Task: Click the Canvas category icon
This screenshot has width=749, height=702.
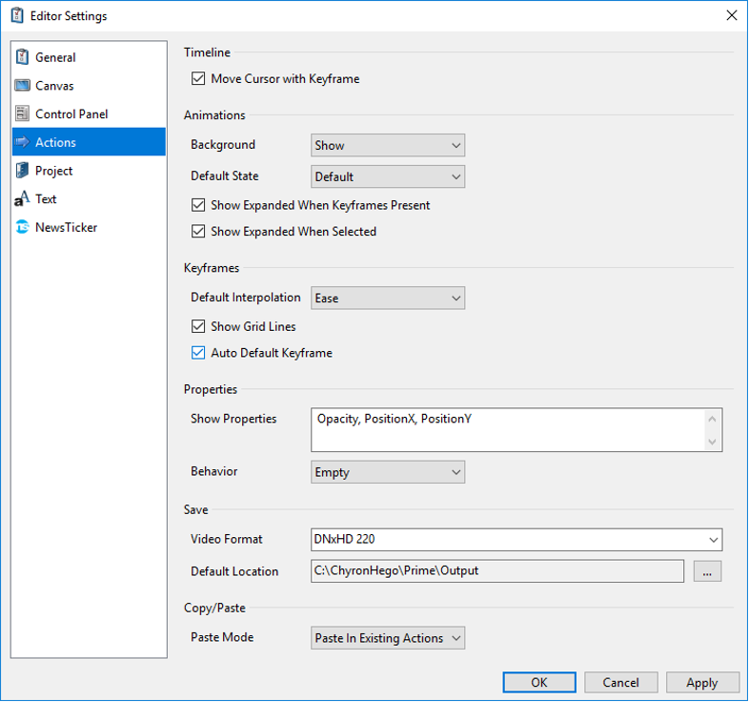Action: click(22, 86)
